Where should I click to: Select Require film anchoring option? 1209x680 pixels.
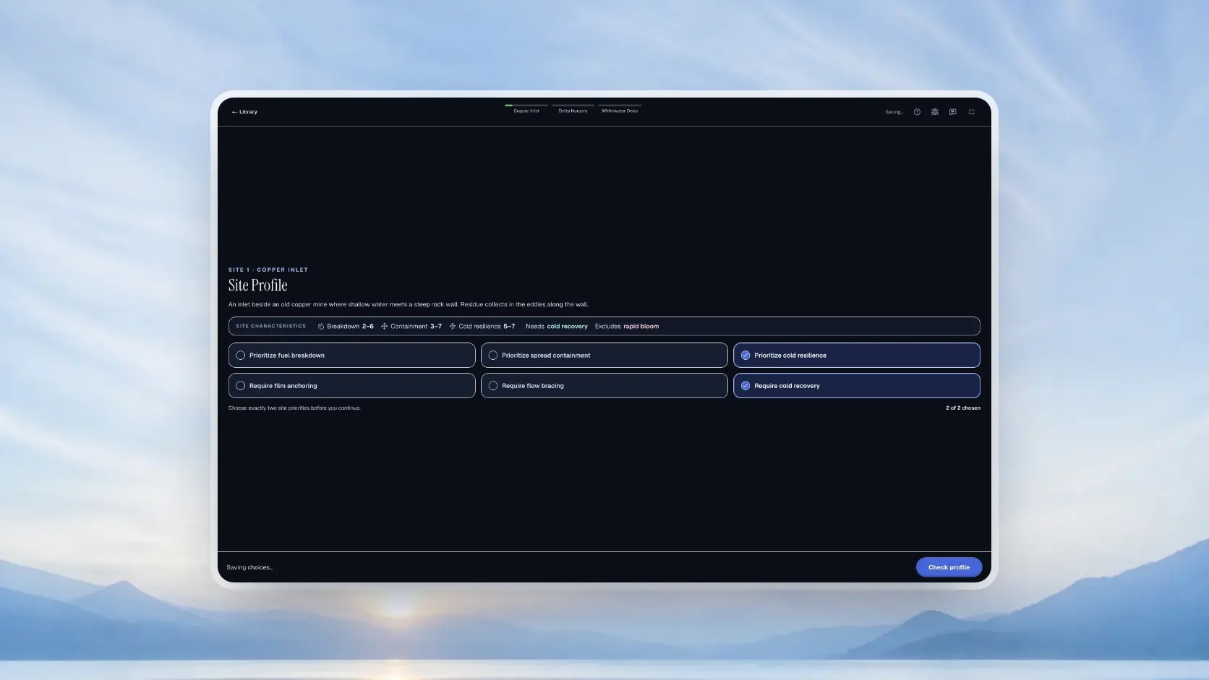pyautogui.click(x=351, y=386)
